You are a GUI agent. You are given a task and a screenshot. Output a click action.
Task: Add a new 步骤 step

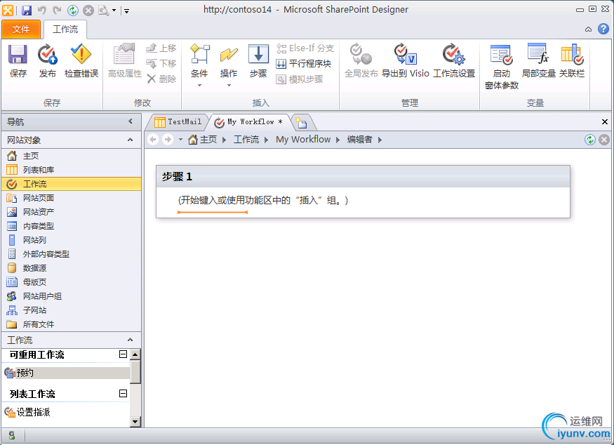[258, 61]
